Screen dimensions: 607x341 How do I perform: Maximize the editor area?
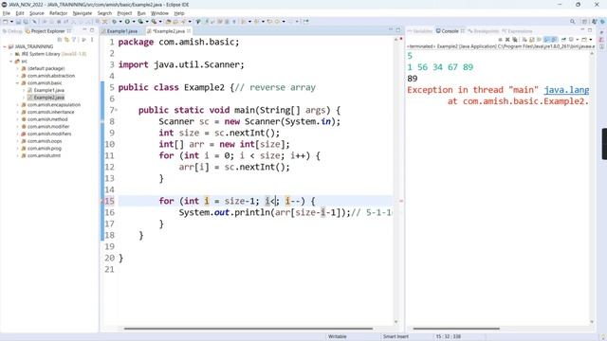(398, 30)
